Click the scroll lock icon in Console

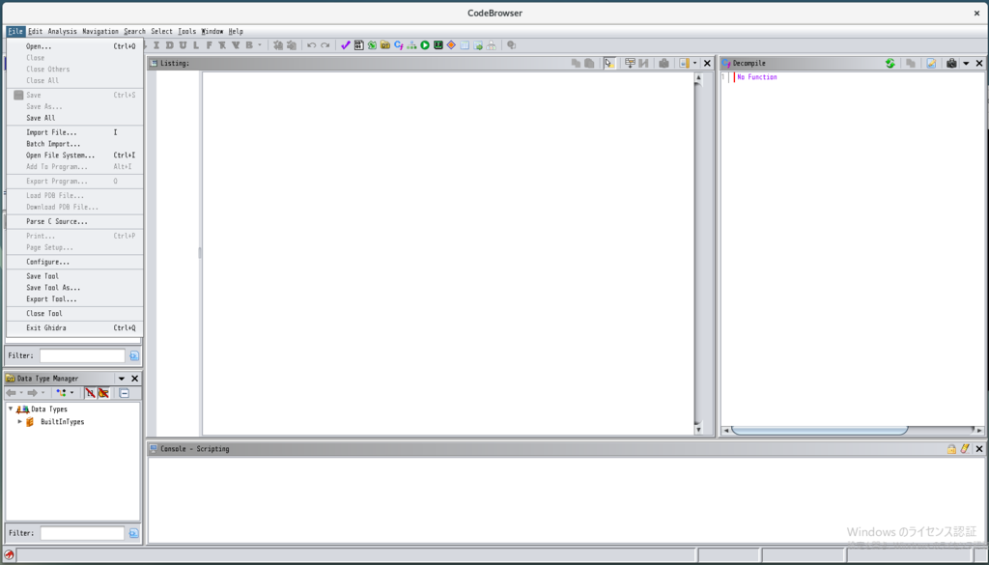pos(951,449)
